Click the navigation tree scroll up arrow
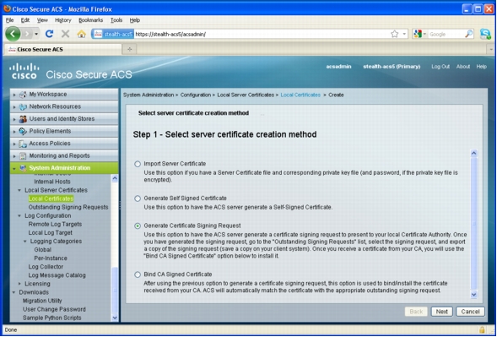This screenshot has width=497, height=337. point(115,178)
